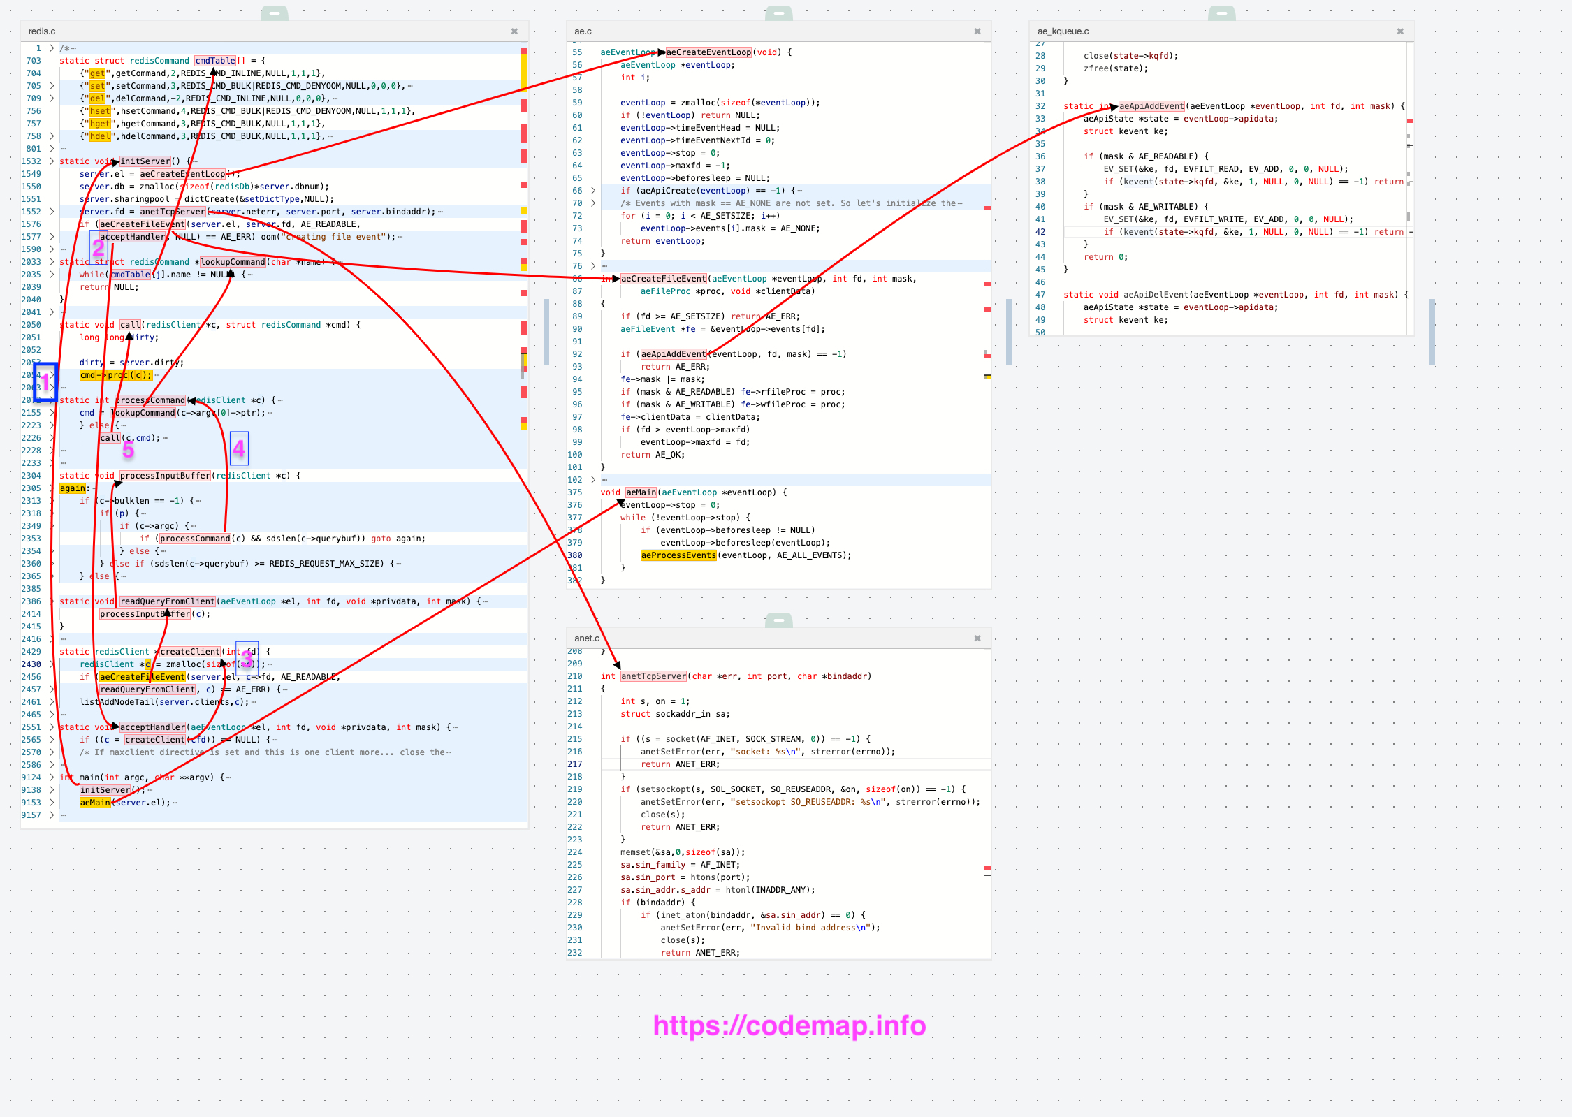Expand fold arrow at line 9124 main

point(52,777)
